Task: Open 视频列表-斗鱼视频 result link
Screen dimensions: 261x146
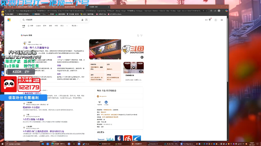Action: click(31, 107)
